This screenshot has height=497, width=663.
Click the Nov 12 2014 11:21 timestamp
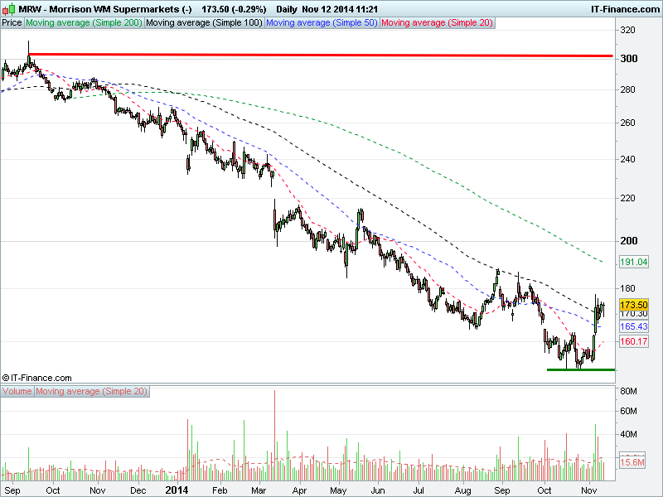click(340, 9)
